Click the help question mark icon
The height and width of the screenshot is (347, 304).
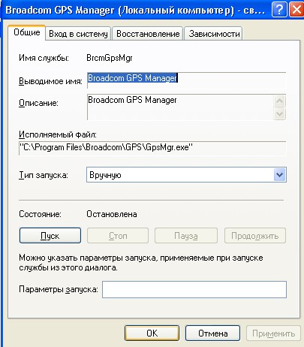279,10
